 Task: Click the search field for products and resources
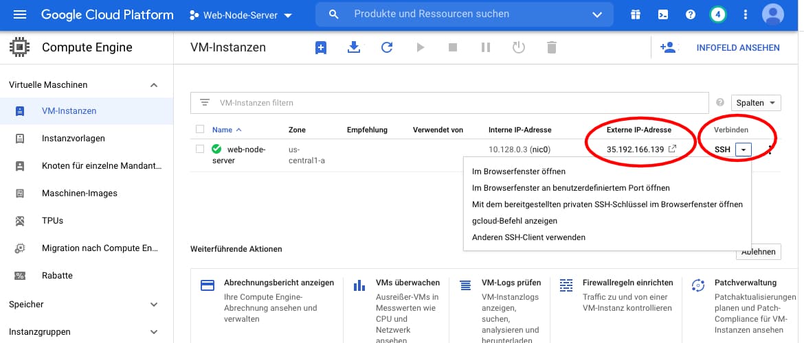click(x=464, y=14)
